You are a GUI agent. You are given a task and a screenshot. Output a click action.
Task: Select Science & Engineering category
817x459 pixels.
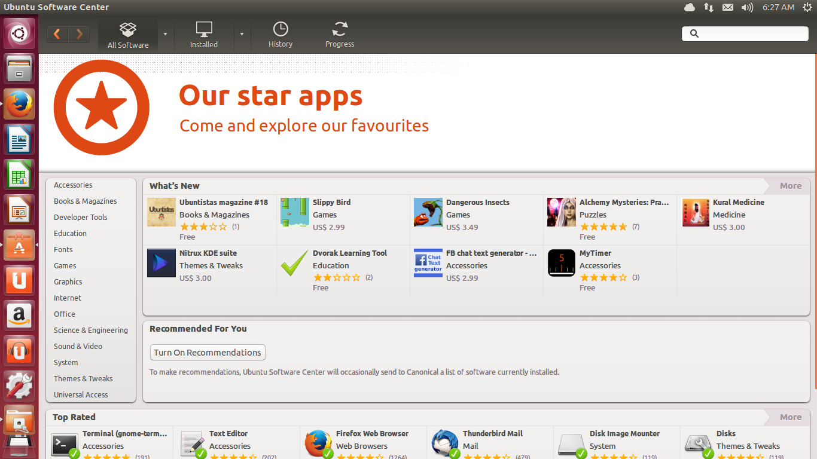click(x=91, y=331)
